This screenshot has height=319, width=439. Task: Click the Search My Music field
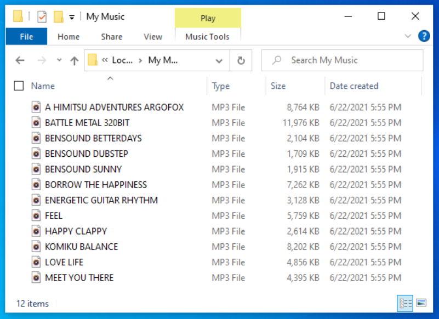pos(342,60)
